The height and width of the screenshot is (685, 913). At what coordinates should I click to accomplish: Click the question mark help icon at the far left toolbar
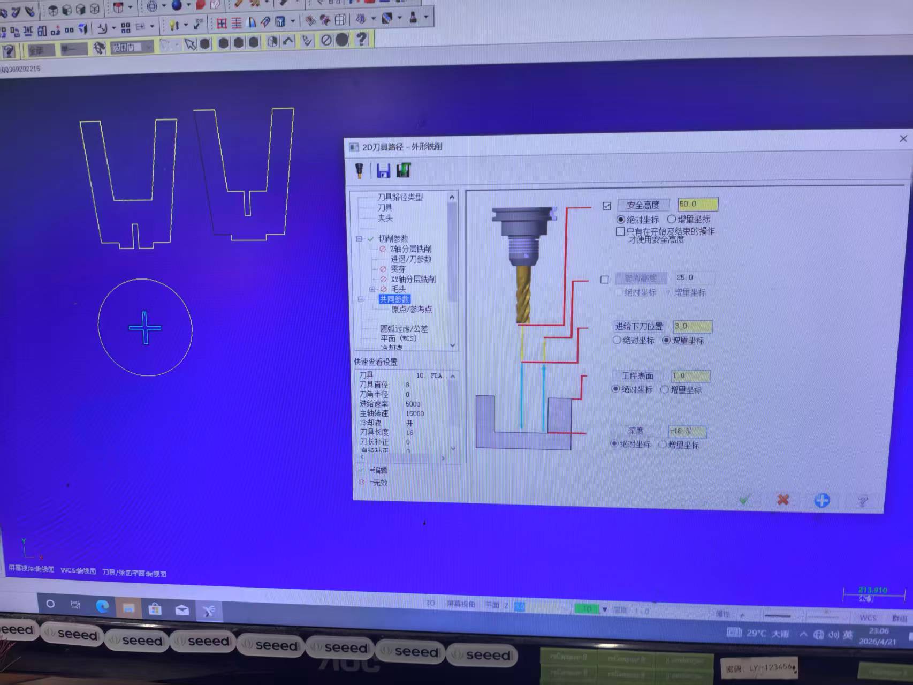tap(9, 51)
